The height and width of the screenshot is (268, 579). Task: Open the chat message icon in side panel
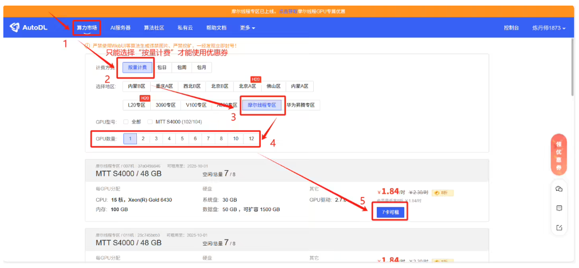pos(559,208)
